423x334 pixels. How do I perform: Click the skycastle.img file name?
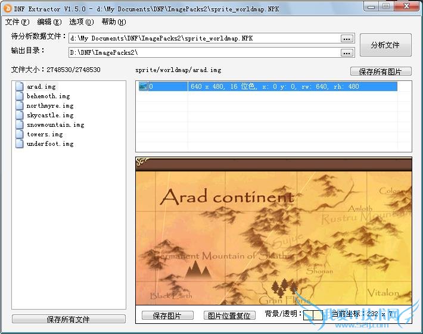pos(50,115)
